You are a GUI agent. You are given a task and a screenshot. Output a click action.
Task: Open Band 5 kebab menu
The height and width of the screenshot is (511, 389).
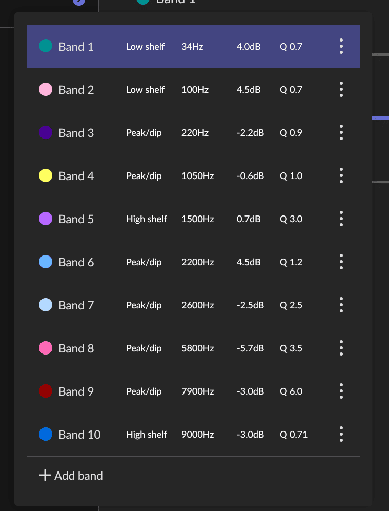(341, 219)
